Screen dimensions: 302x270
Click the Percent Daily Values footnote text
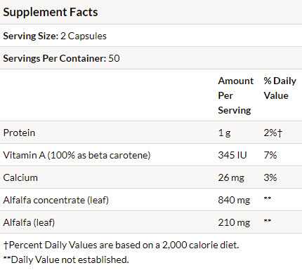pyautogui.click(x=121, y=245)
